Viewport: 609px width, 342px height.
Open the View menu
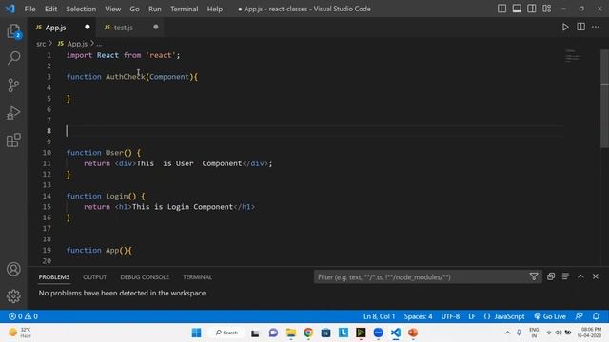tap(112, 9)
